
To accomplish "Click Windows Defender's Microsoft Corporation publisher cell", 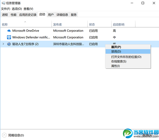I will 68,37.
